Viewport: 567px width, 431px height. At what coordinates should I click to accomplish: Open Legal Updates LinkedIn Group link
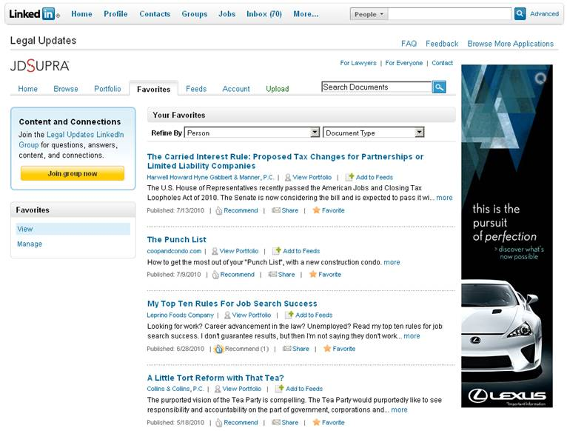pyautogui.click(x=71, y=140)
